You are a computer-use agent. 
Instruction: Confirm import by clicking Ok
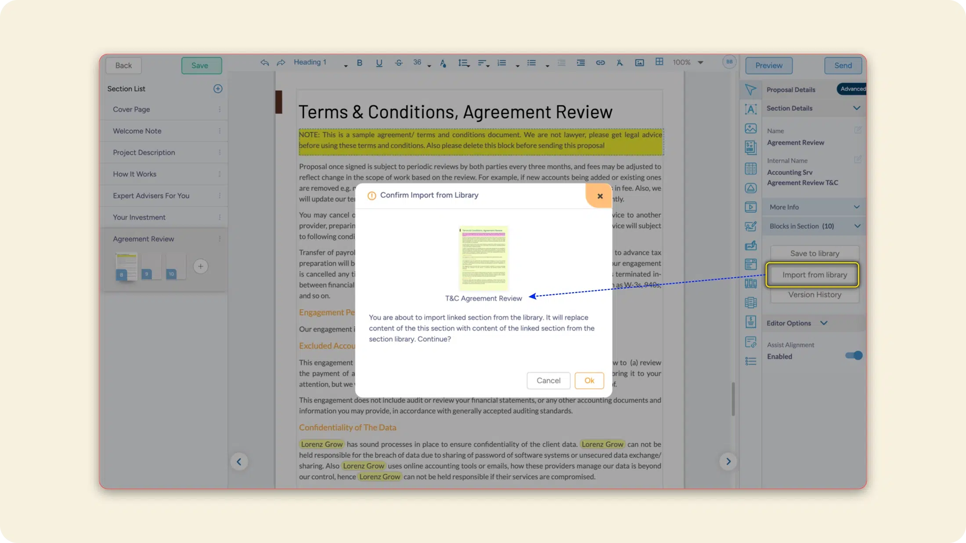click(x=589, y=380)
